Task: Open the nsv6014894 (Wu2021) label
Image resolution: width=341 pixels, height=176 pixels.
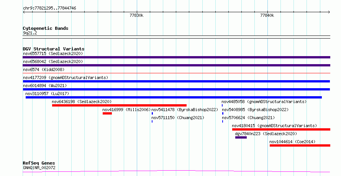Action: 45,86
